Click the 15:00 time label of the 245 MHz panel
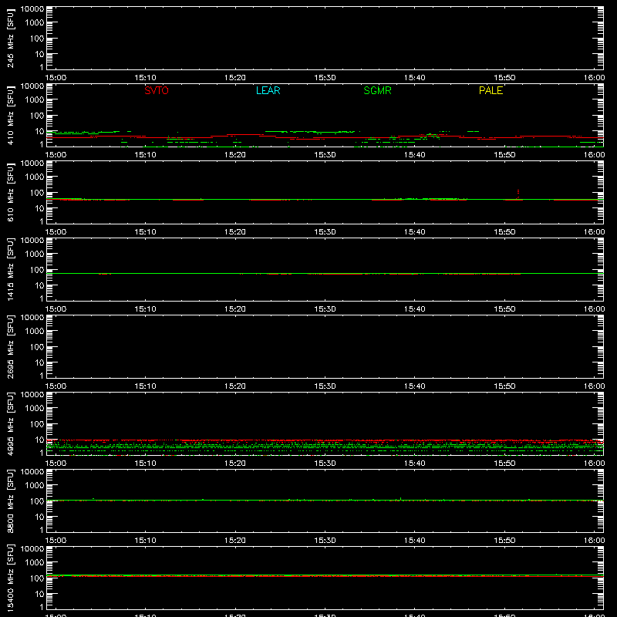This screenshot has width=617, height=617. [56, 78]
